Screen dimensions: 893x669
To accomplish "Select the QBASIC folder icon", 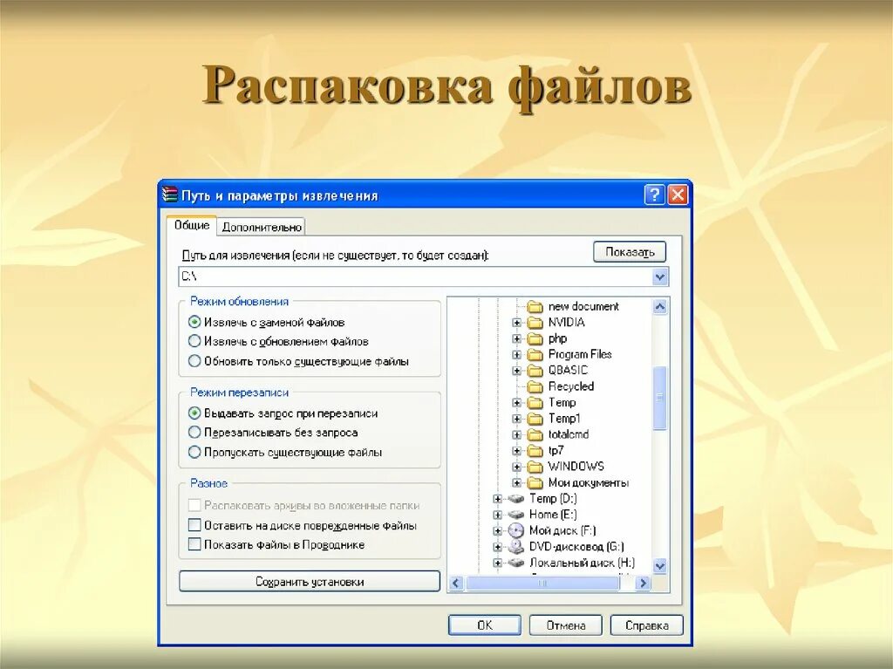I will tap(535, 371).
